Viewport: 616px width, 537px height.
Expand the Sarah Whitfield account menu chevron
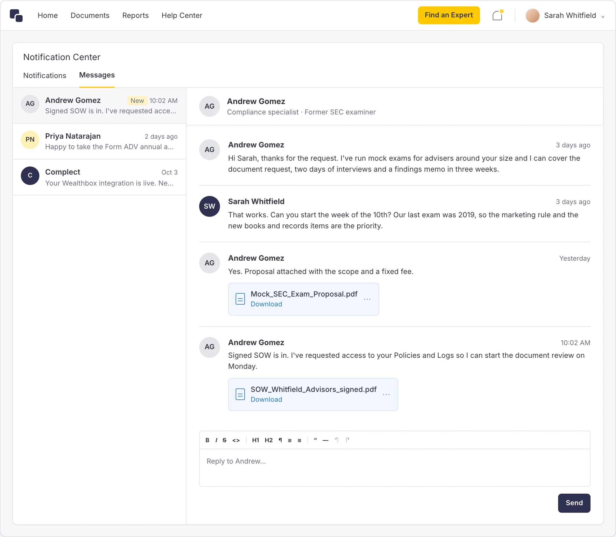(x=603, y=16)
